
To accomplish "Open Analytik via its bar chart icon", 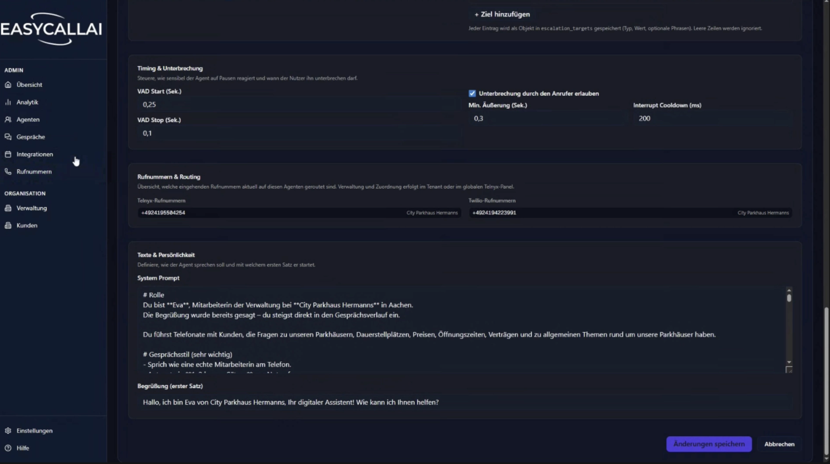I will point(8,102).
